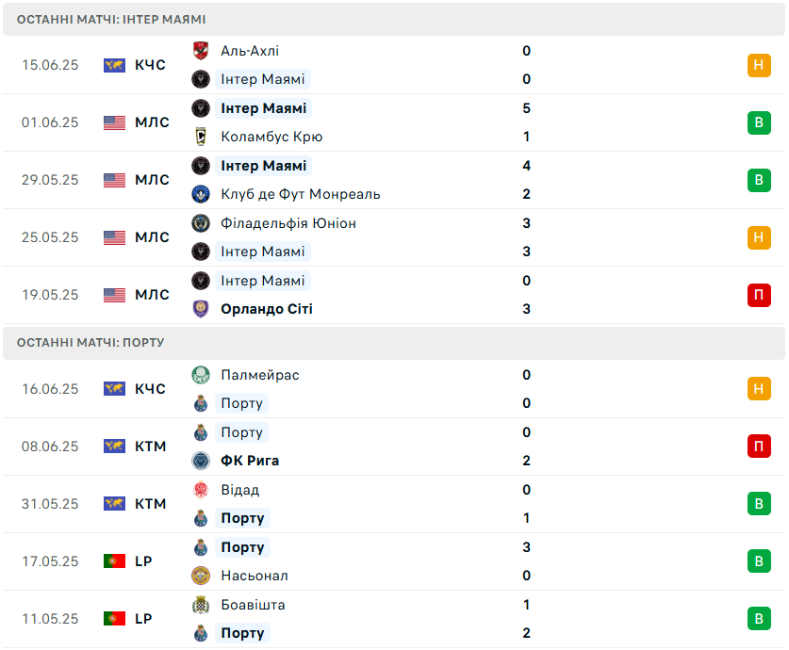Image resolution: width=789 pixels, height=650 pixels.
Task: Click the Al-Ahli club crest icon
Action: pyautogui.click(x=201, y=51)
